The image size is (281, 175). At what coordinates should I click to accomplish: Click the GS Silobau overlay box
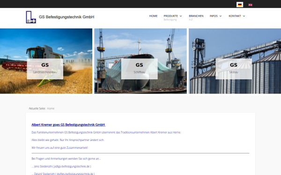coord(234,69)
